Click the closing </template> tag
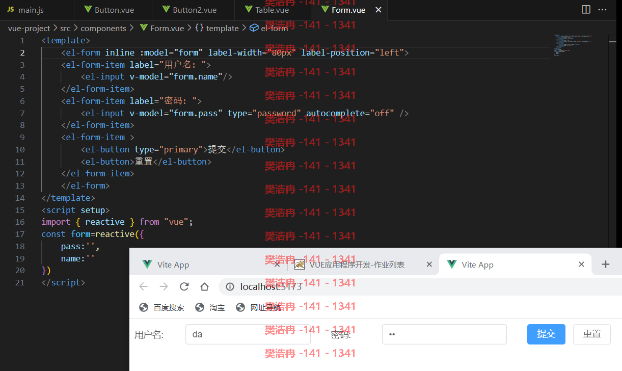The width and height of the screenshot is (622, 371). (68, 198)
